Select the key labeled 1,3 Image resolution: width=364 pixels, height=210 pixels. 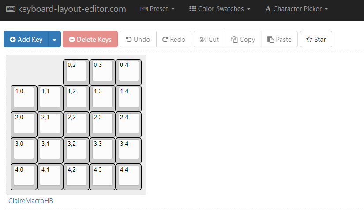click(x=103, y=99)
